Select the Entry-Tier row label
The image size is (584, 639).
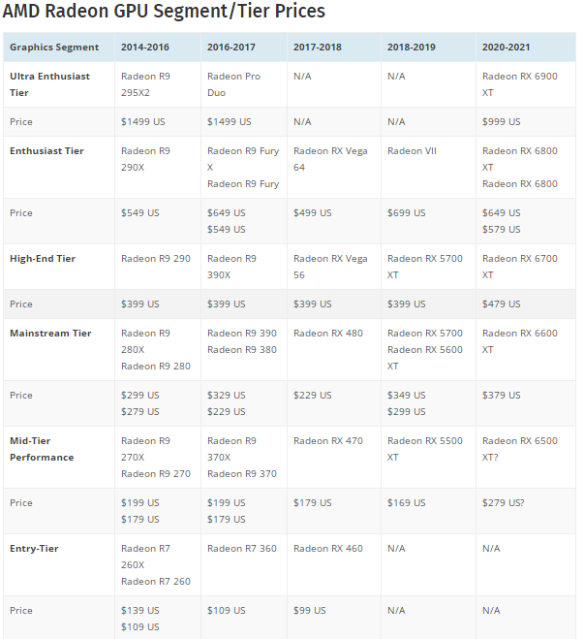(x=34, y=549)
